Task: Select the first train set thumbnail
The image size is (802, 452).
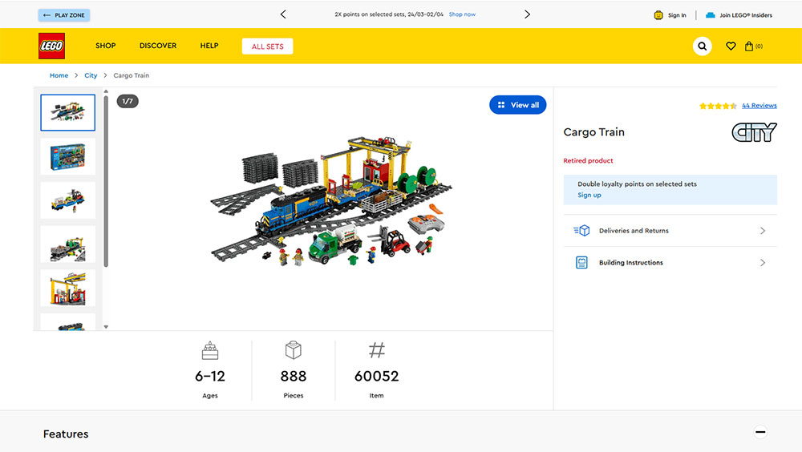Action: pyautogui.click(x=67, y=112)
